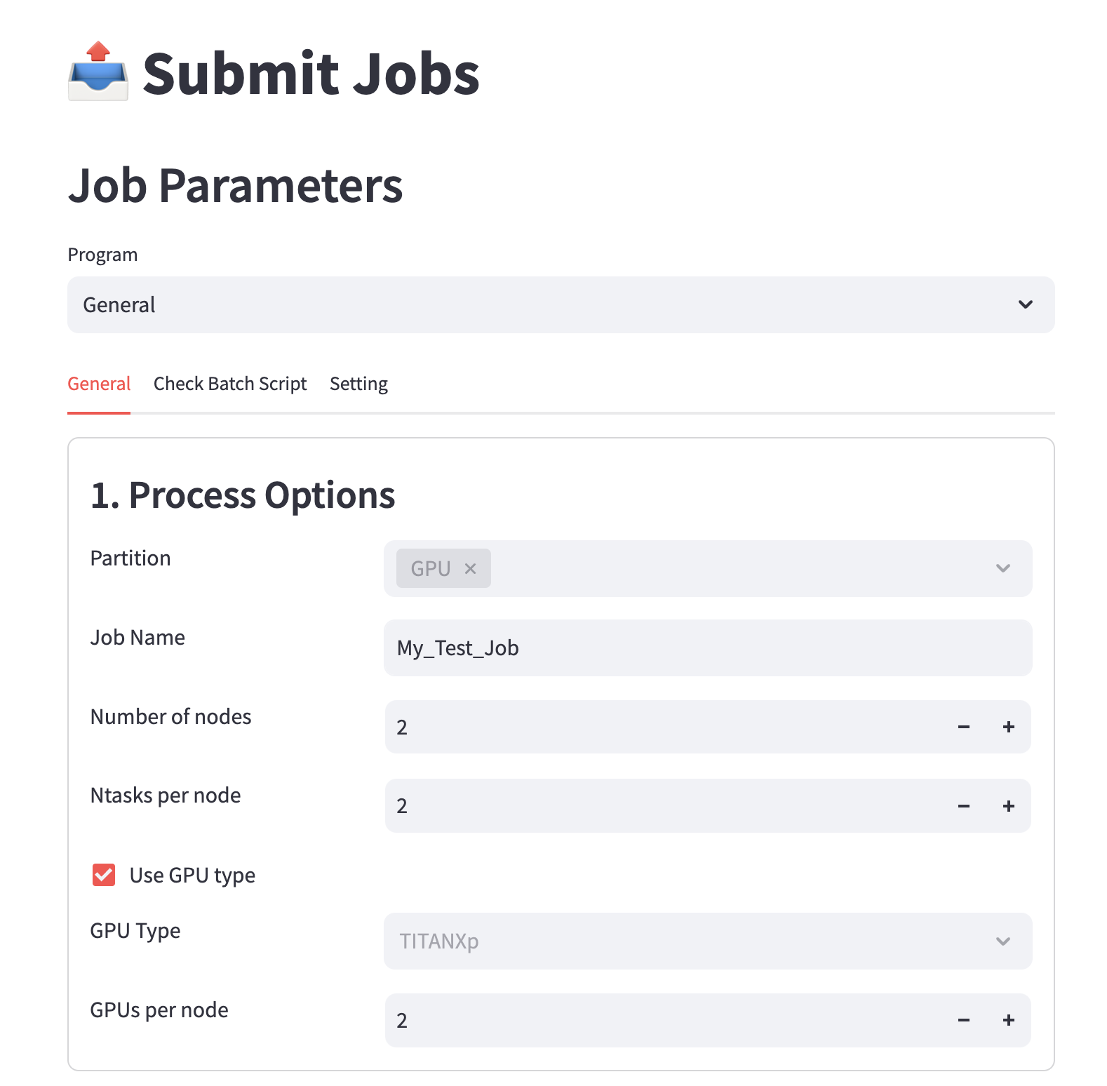
Task: Increase Number of nodes with plus
Action: click(x=1008, y=727)
